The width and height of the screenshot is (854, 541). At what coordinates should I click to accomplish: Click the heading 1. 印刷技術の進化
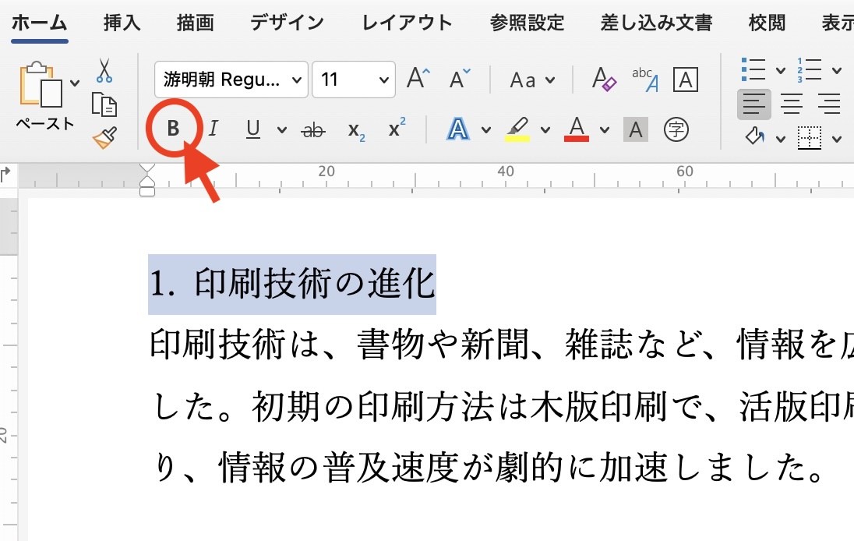tap(292, 284)
